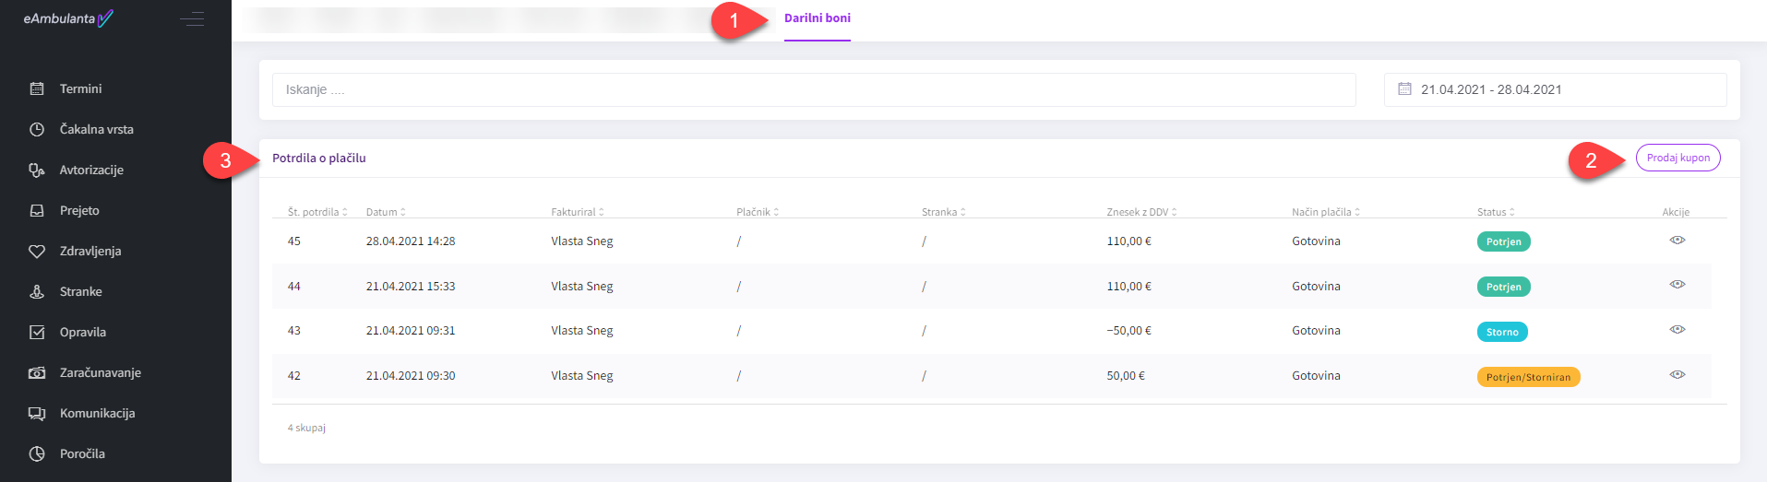This screenshot has height=482, width=1767.
Task: Click the Prejeto inbox icon
Action: 37,211
